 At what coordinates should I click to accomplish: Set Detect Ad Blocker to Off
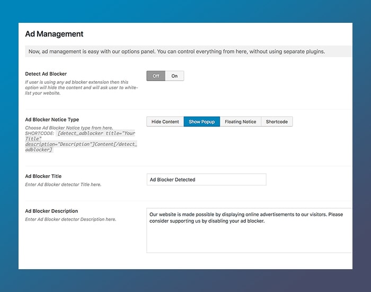point(156,76)
